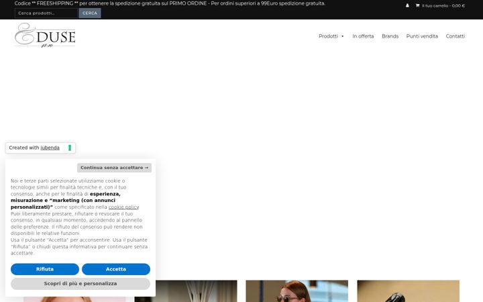Open Punti vendita page

[422, 36]
